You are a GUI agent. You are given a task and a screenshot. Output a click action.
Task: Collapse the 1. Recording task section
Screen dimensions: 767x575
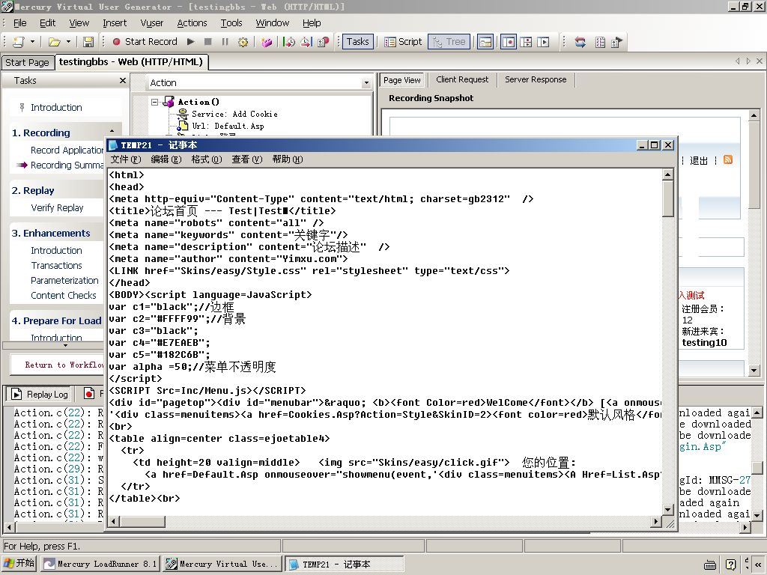112,132
